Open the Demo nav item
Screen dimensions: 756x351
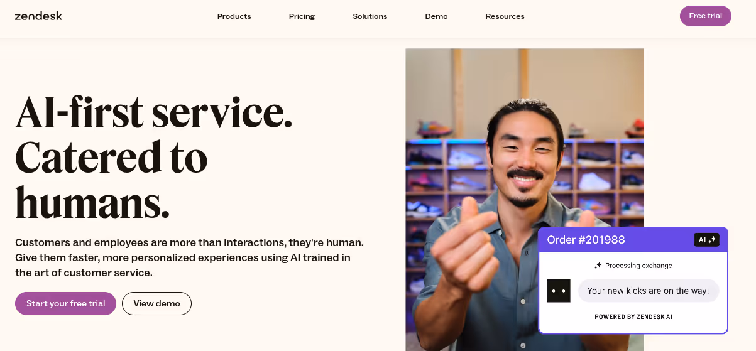[x=436, y=16]
